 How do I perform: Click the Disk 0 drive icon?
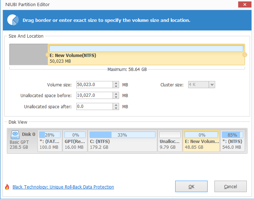point(15,135)
